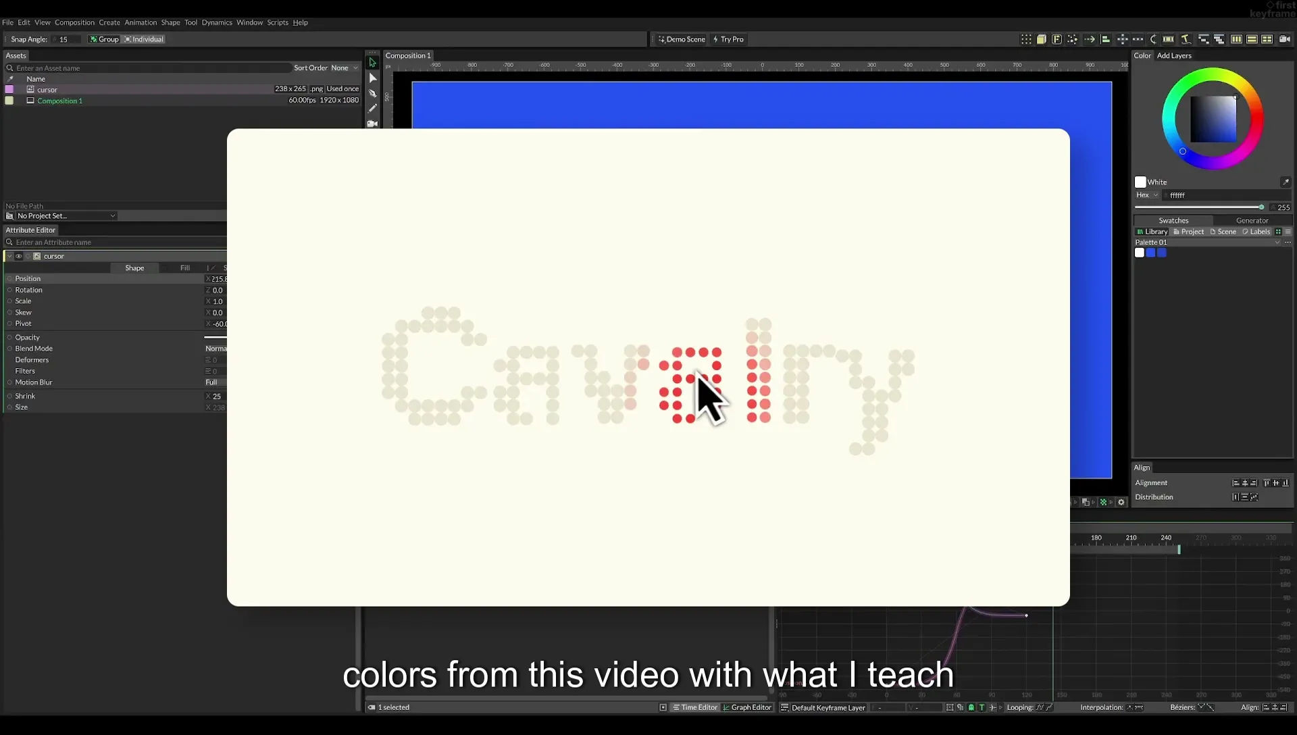Viewport: 1297px width, 735px height.
Task: Click the Demo Scene button
Action: coord(682,39)
